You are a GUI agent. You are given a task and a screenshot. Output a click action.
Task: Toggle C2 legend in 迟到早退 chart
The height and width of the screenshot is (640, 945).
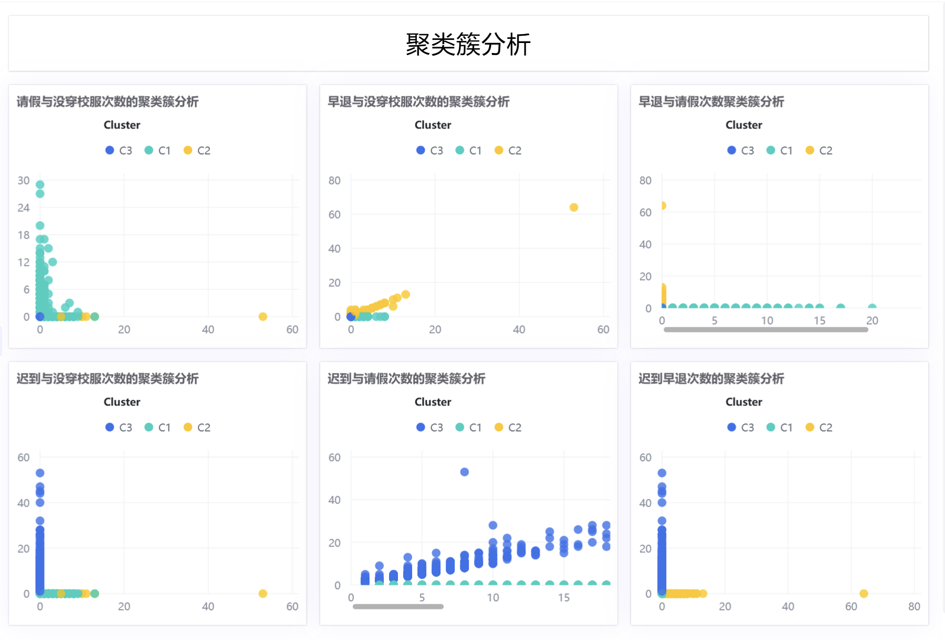pyautogui.click(x=818, y=428)
